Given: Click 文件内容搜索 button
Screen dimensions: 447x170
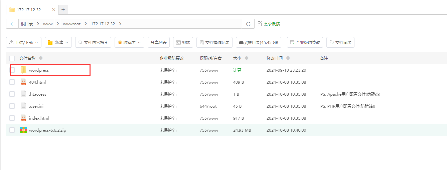Looking at the screenshot, I should click(93, 42).
